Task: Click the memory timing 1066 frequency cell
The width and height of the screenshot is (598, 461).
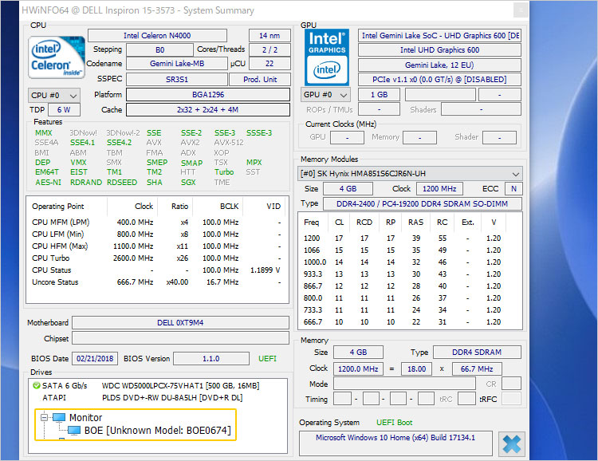Action: tap(312, 250)
